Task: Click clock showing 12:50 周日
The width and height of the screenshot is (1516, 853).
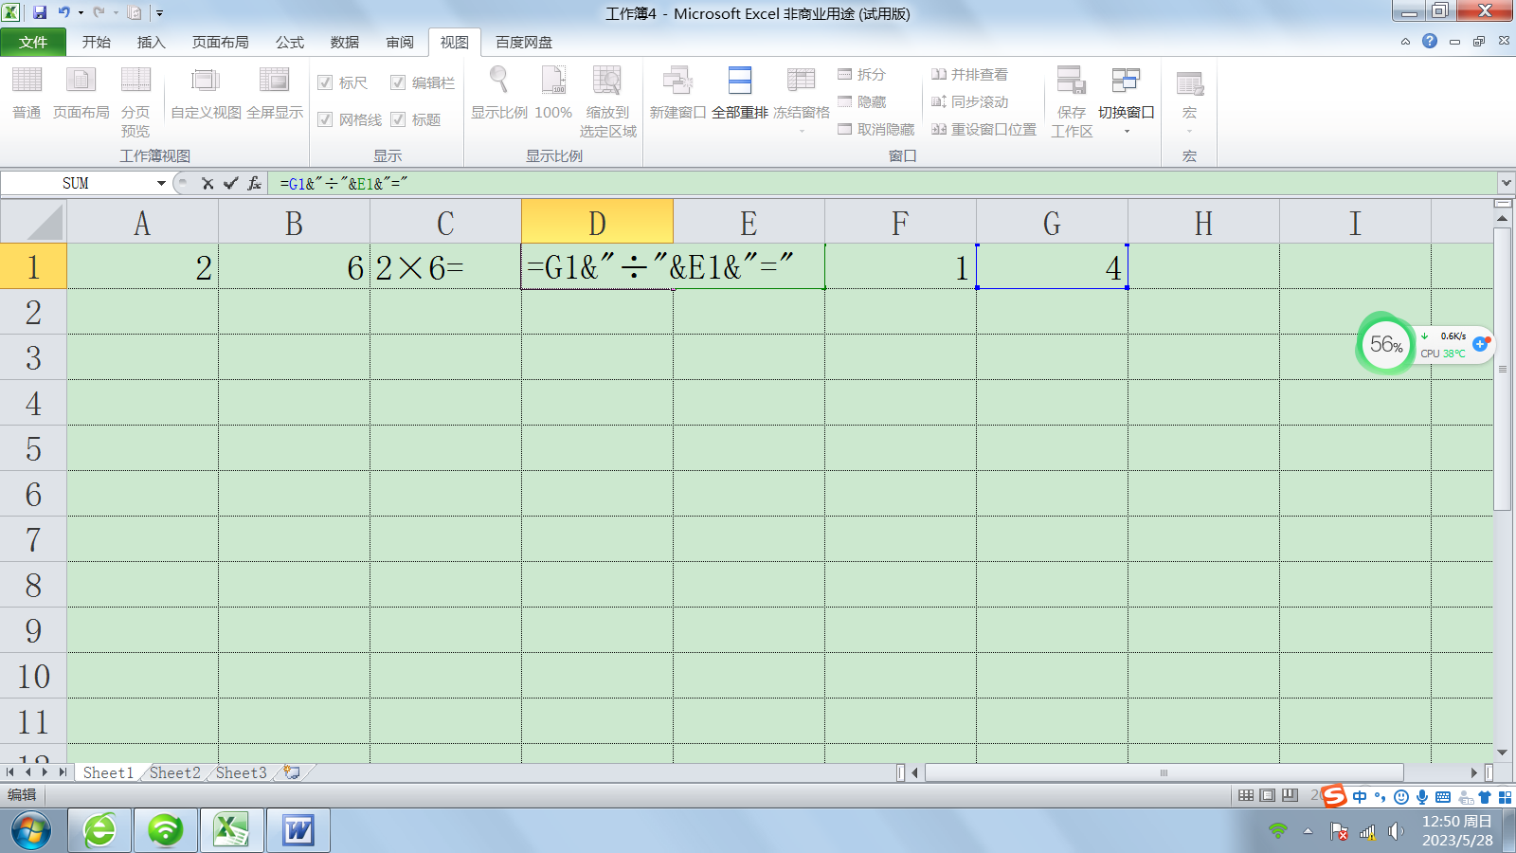Action: point(1457,822)
